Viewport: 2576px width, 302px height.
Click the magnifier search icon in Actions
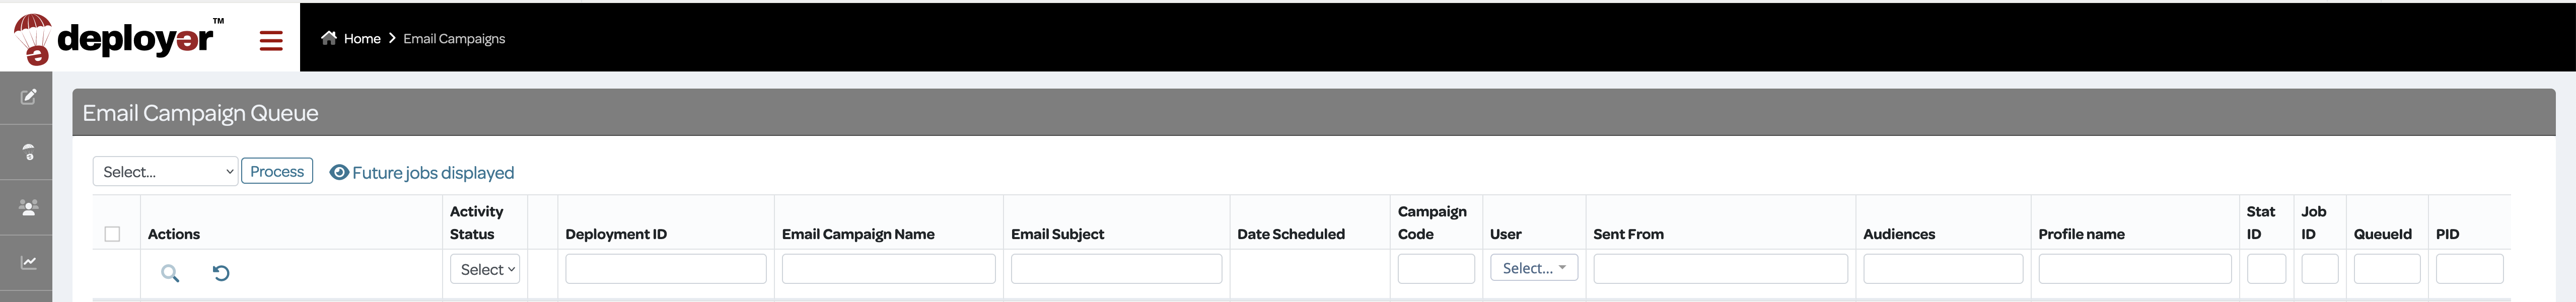click(x=170, y=273)
